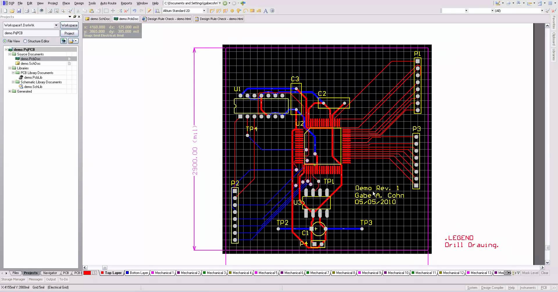Click the Print icon in the toolbar
This screenshot has height=292, width=558.
point(27,11)
